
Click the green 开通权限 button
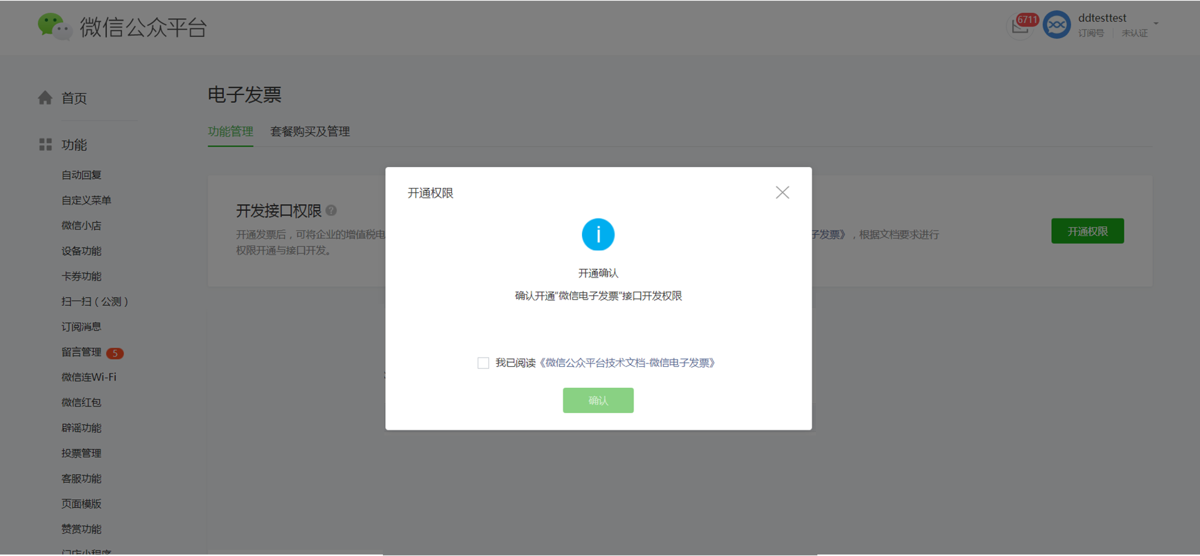point(1087,231)
